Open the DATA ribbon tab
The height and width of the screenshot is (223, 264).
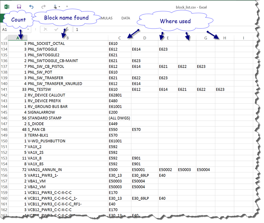point(126,18)
